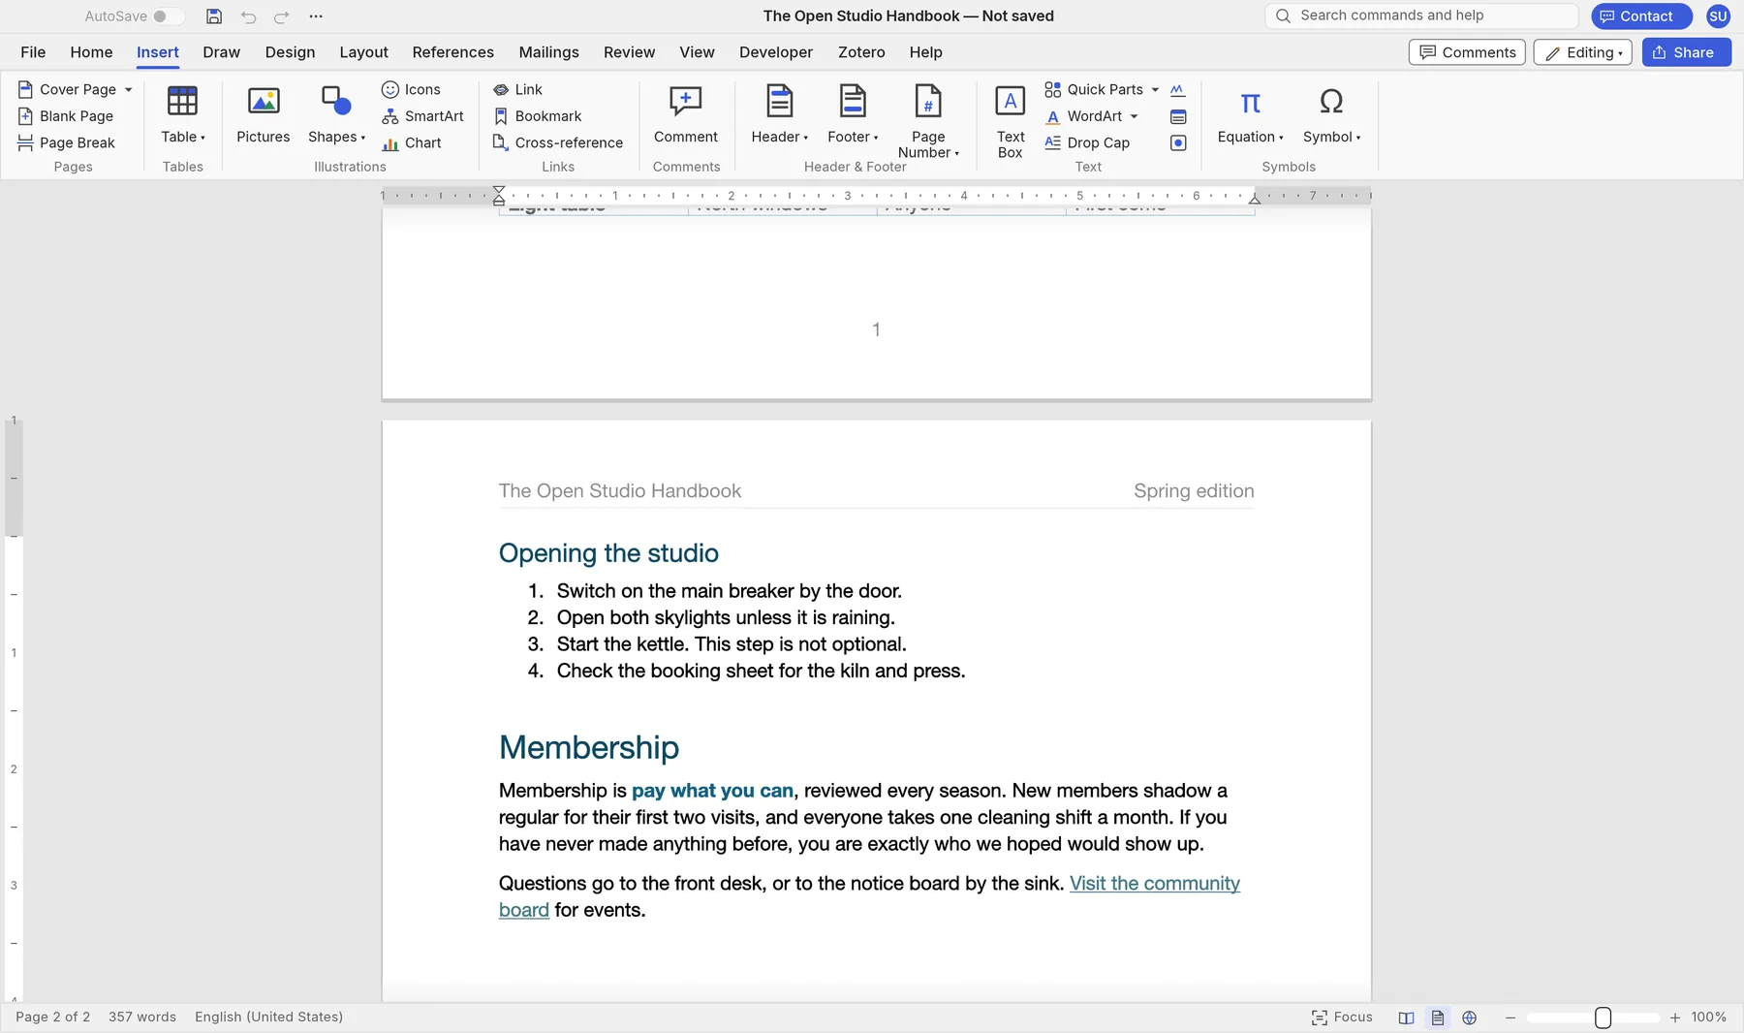Screen dimensions: 1744x1033
Task: Insert a Page Break
Action: (66, 142)
